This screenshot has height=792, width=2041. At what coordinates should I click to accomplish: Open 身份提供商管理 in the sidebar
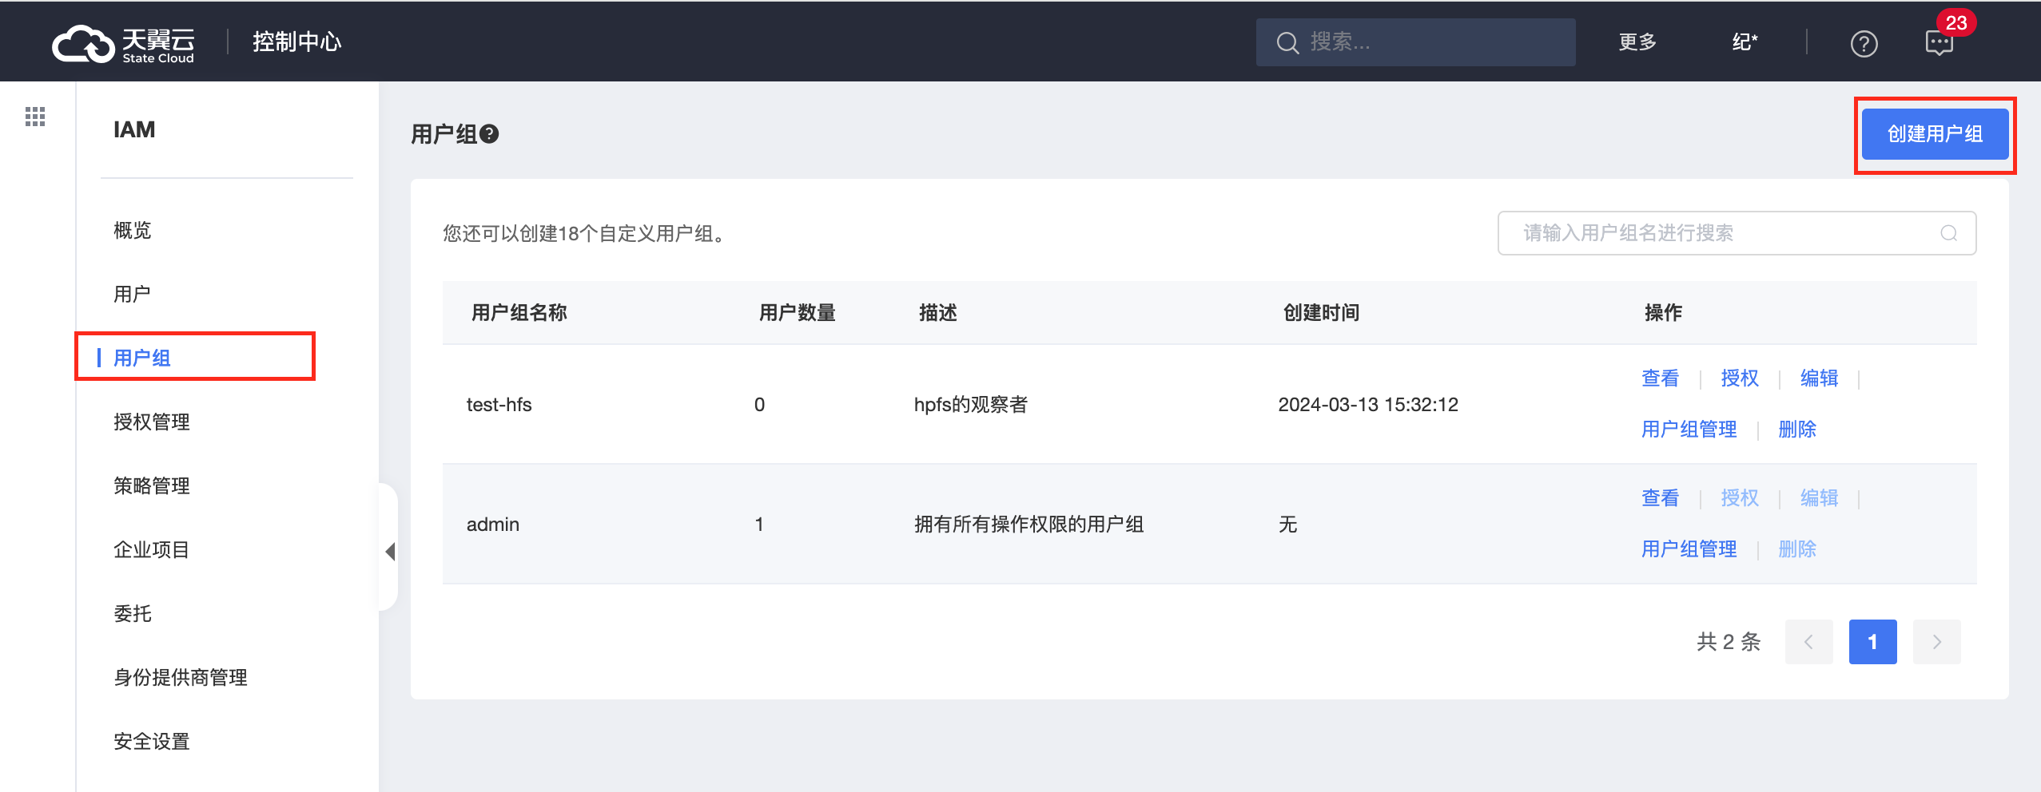coord(181,678)
